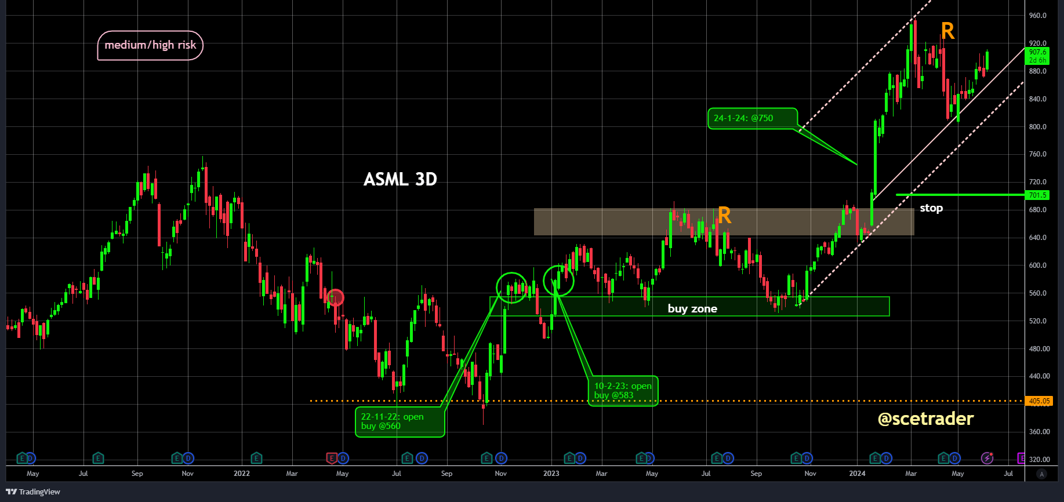The height and width of the screenshot is (502, 1064).
Task: Click the dividend D marker beside May 2021
Action: pos(31,459)
